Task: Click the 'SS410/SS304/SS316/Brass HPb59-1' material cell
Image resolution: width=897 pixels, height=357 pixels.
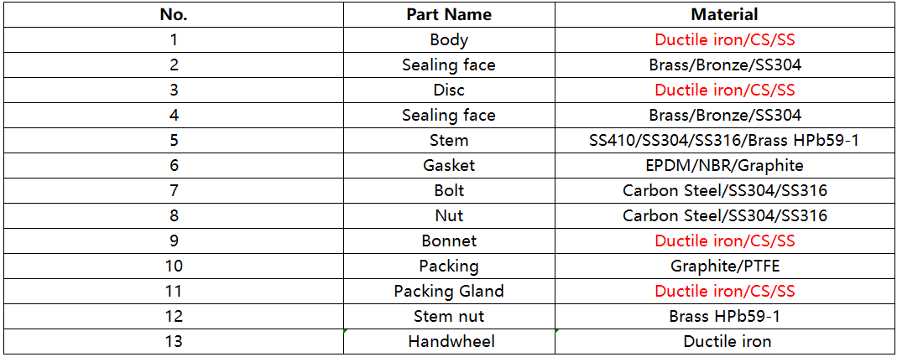Action: coord(724,140)
